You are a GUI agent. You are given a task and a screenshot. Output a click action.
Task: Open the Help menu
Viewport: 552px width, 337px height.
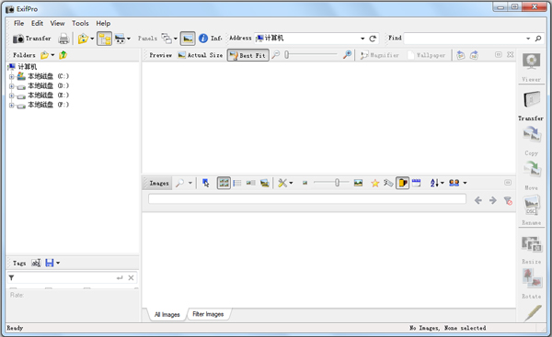103,23
